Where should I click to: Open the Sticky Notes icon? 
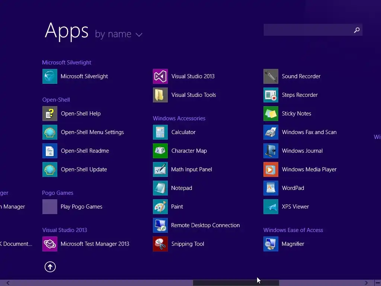pos(271,114)
